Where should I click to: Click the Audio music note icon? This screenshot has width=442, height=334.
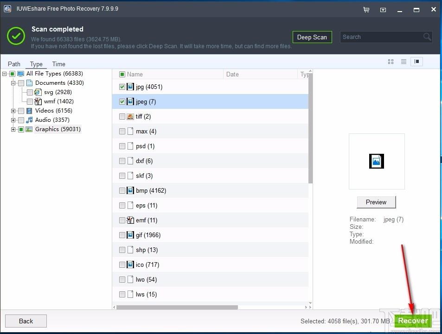[x=29, y=120]
